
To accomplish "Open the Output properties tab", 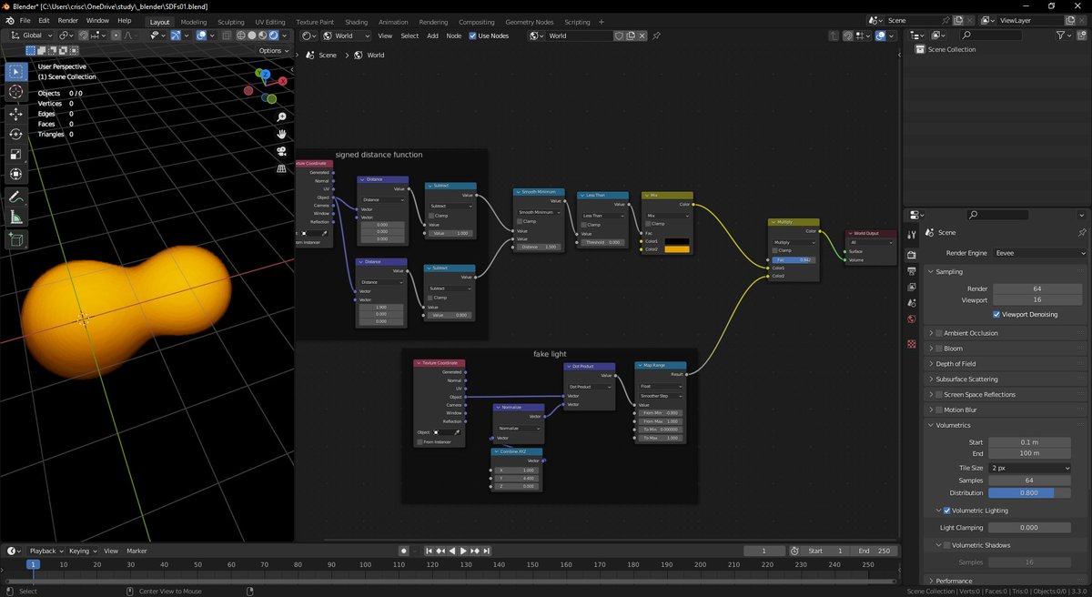I will click(912, 271).
